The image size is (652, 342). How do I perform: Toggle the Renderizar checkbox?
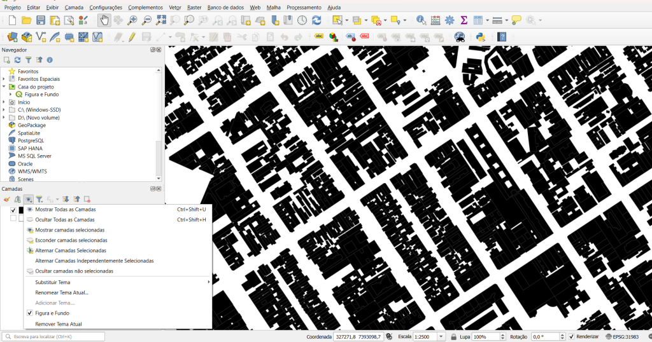(x=571, y=336)
